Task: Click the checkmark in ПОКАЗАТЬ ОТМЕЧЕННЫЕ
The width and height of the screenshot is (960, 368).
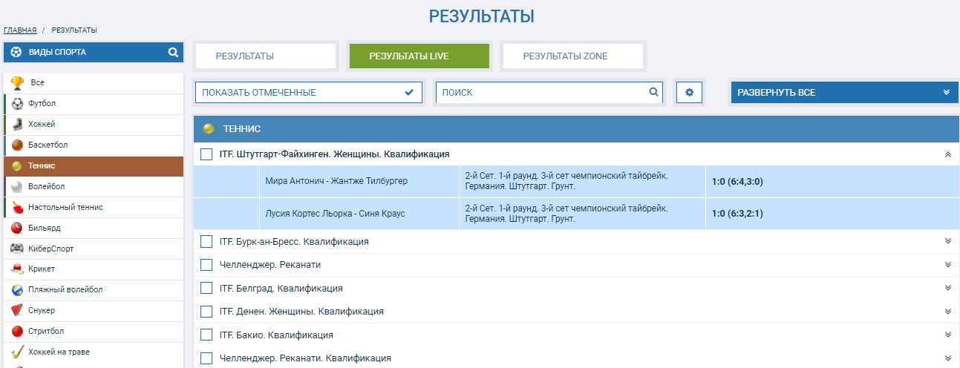Action: pos(409,93)
